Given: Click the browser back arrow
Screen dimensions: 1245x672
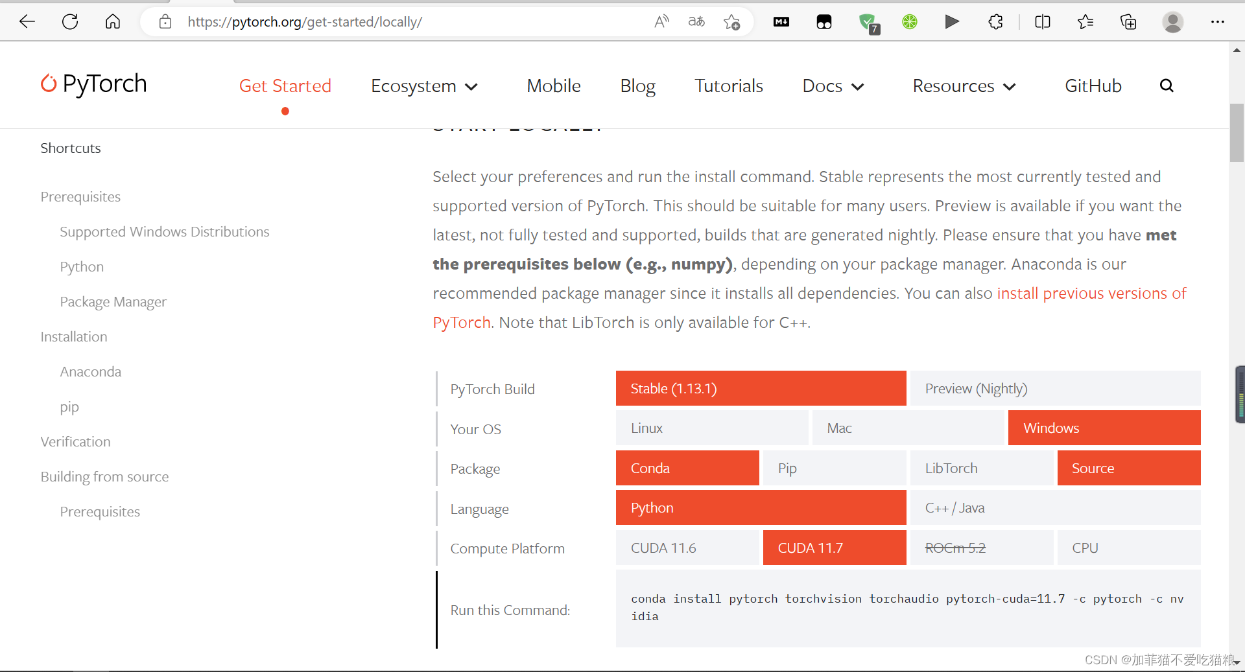Looking at the screenshot, I should tap(27, 22).
